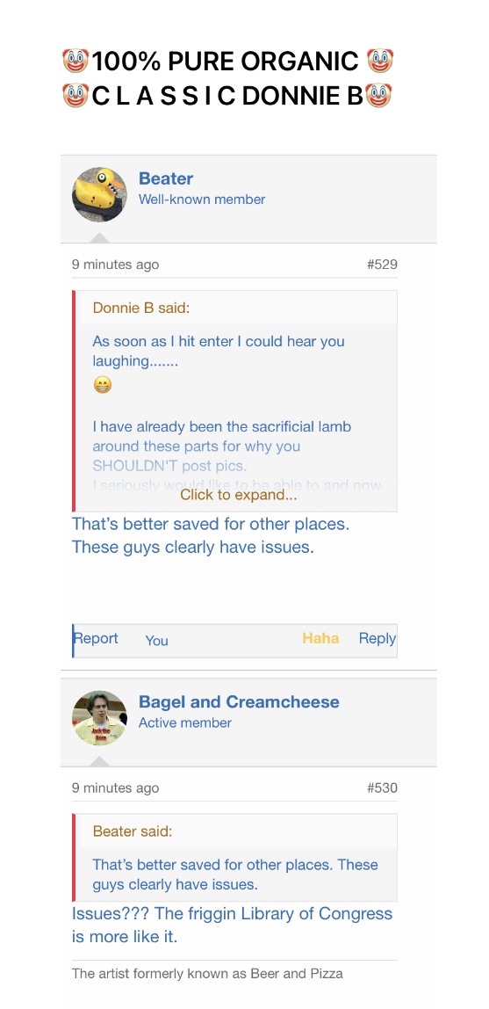Click the Beater username link
Image resolution: width=489 pixels, height=1009 pixels.
pyautogui.click(x=166, y=178)
